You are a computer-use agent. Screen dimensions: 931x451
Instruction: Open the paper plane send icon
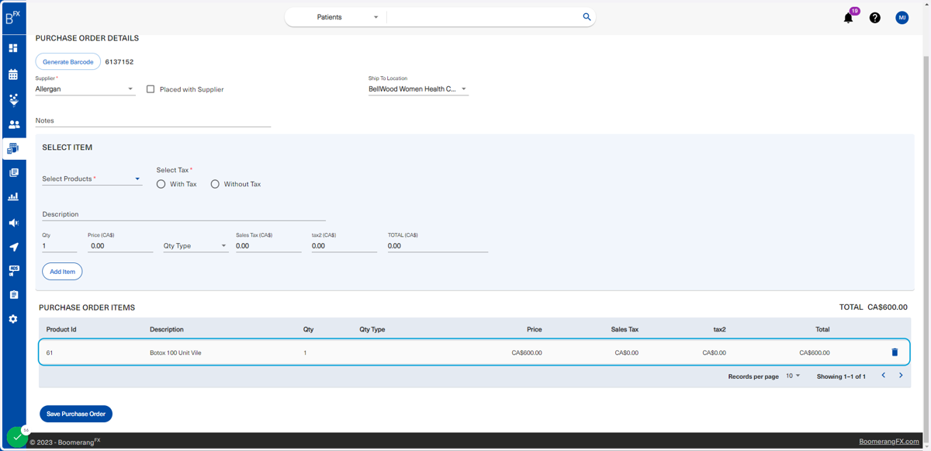click(x=13, y=247)
